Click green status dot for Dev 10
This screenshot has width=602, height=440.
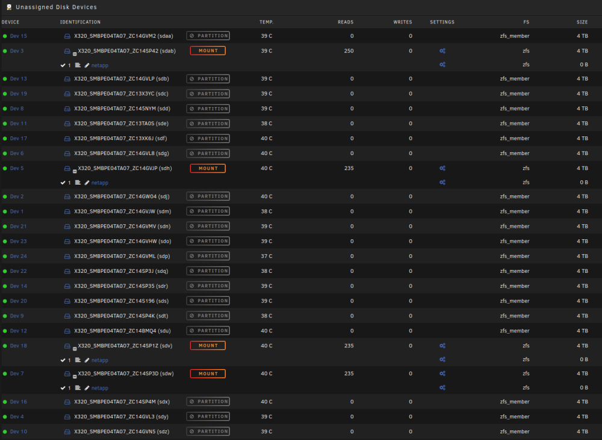[5, 432]
